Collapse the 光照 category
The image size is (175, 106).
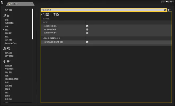[43, 23]
